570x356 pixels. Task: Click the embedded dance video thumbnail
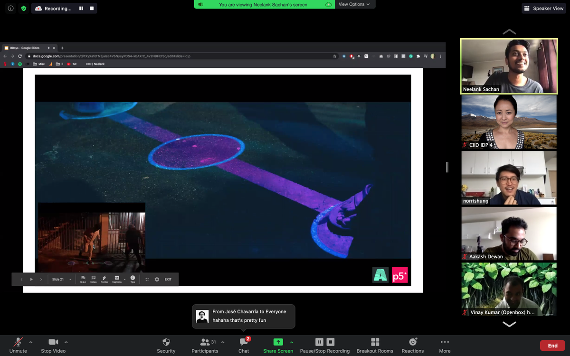click(92, 237)
